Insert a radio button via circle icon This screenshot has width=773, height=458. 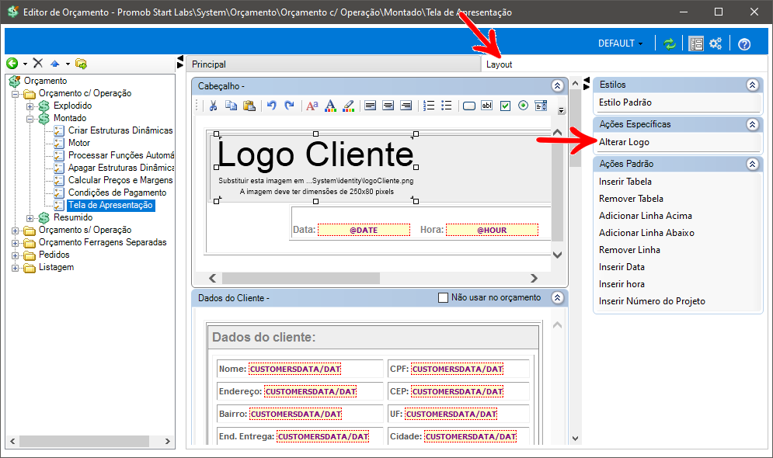523,106
